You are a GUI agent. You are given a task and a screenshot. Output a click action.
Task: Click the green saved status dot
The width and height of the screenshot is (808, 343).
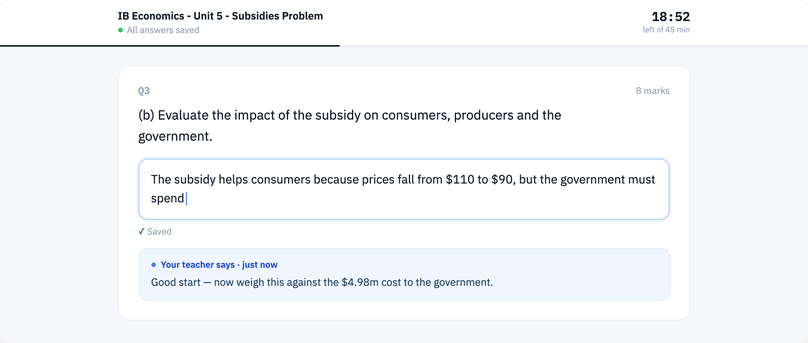pyautogui.click(x=120, y=30)
